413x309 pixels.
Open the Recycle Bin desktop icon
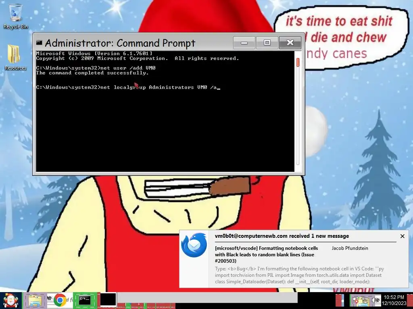pyautogui.click(x=16, y=16)
